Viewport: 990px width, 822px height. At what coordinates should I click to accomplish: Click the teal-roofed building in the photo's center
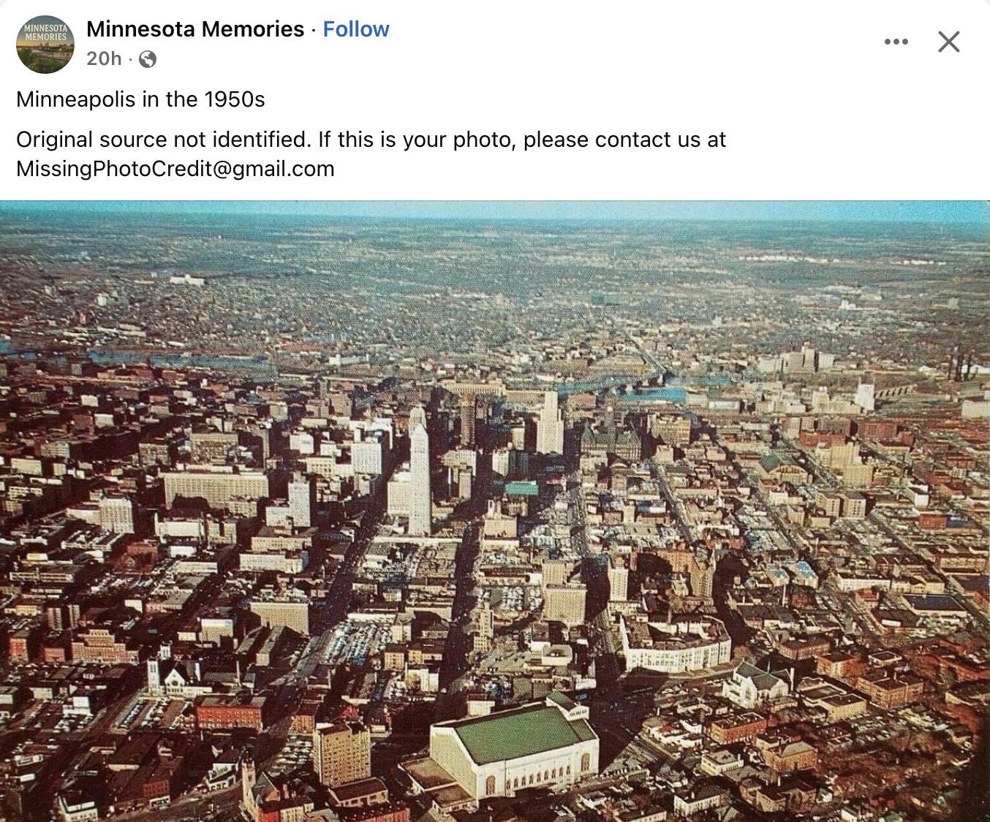pyautogui.click(x=521, y=488)
